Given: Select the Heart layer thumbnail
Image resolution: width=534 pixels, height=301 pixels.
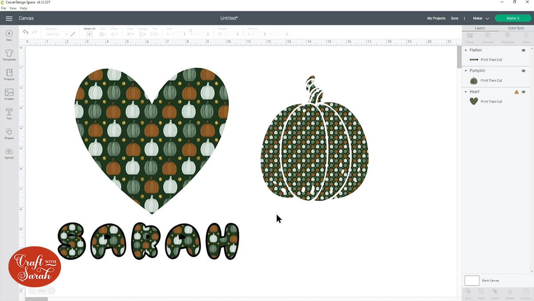Looking at the screenshot, I should [474, 101].
